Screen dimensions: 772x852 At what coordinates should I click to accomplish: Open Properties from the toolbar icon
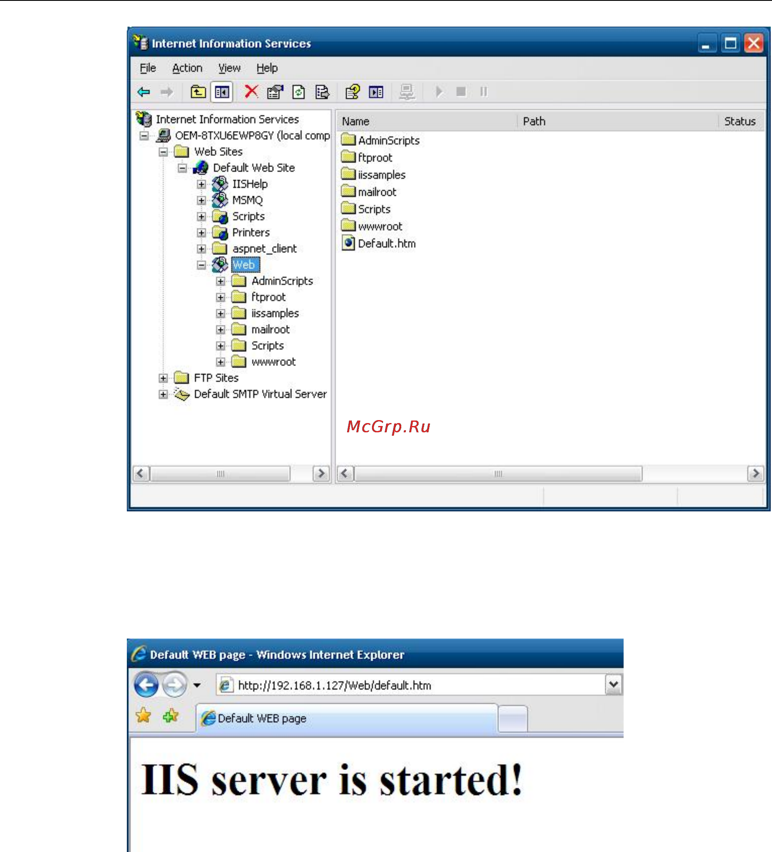coord(275,92)
